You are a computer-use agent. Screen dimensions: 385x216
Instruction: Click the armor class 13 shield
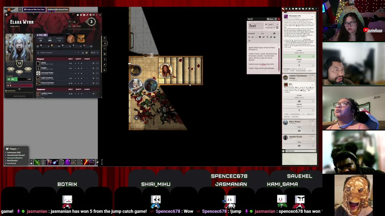click(20, 63)
